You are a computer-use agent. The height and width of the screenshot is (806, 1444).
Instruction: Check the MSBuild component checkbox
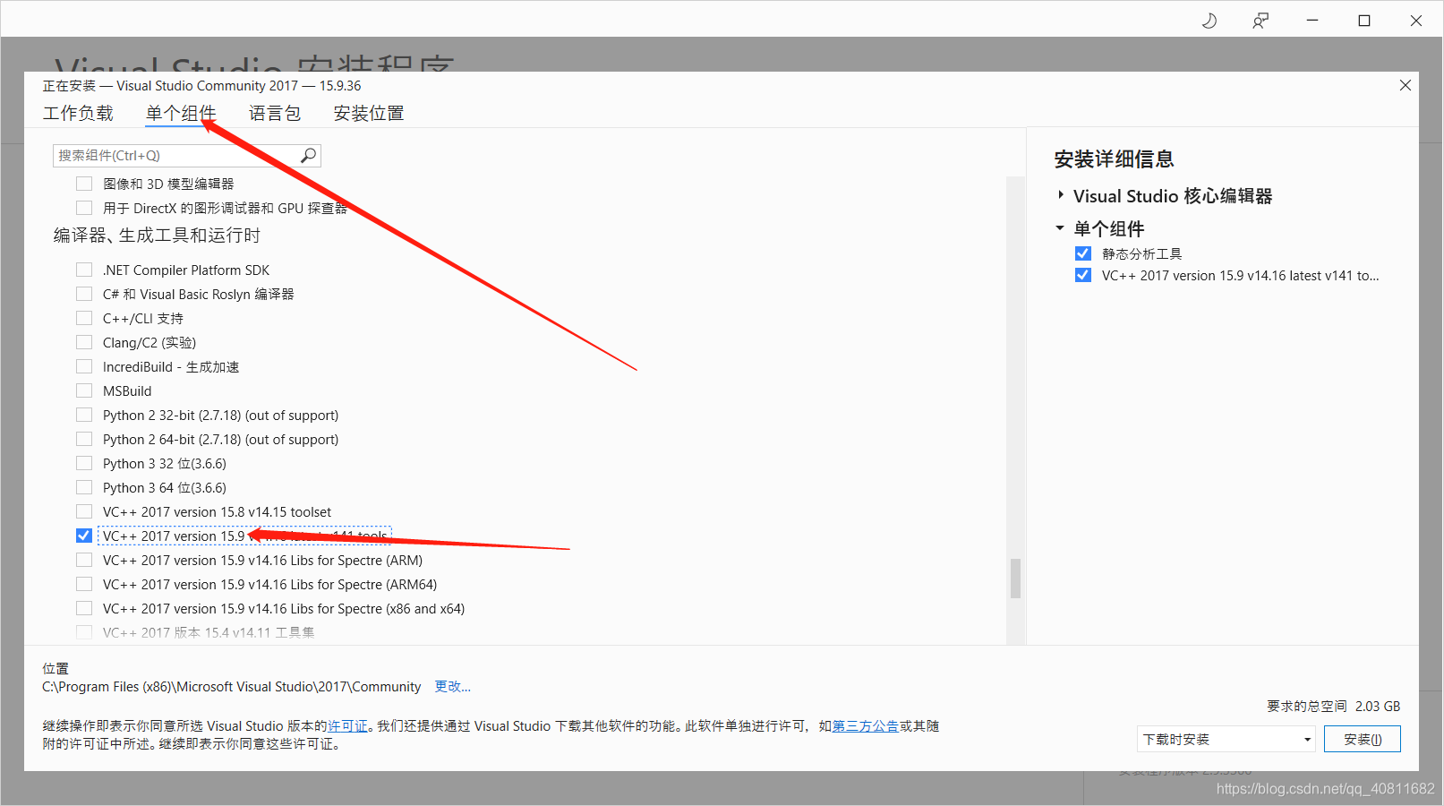[84, 390]
